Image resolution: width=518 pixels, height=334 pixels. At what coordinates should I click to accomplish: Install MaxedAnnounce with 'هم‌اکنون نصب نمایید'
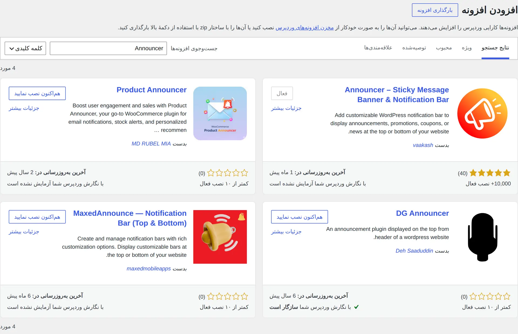coord(37,217)
